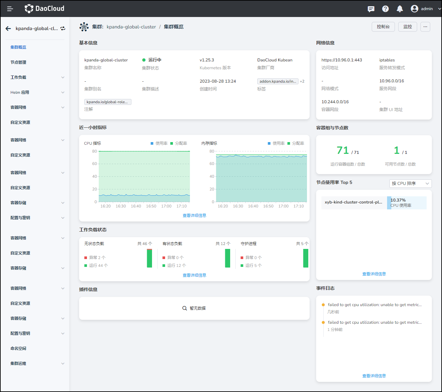Screen dimensions: 442x392
Task: Click the search icon beside 暂无数据
Action: click(x=185, y=308)
